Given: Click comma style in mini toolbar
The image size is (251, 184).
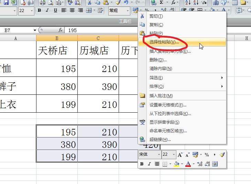Looking at the screenshot, I should click(x=214, y=155).
